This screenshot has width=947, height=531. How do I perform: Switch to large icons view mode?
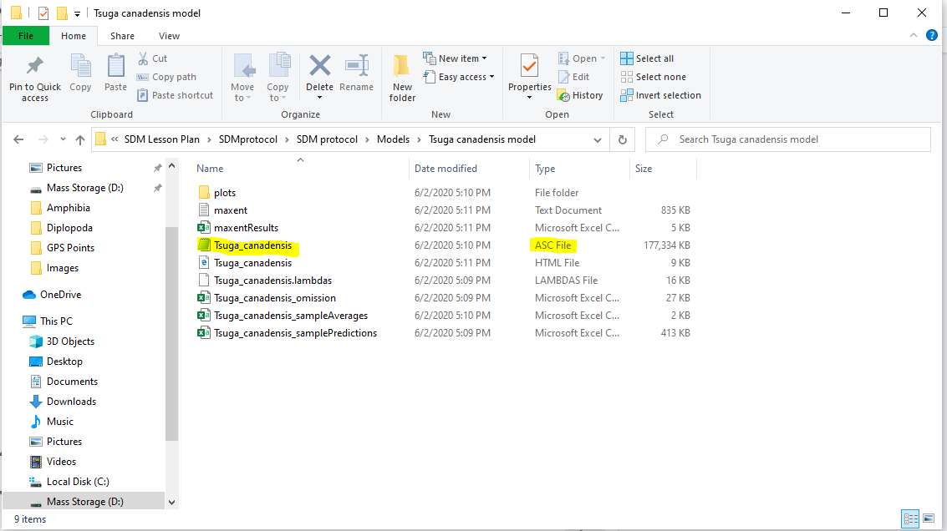(x=930, y=519)
